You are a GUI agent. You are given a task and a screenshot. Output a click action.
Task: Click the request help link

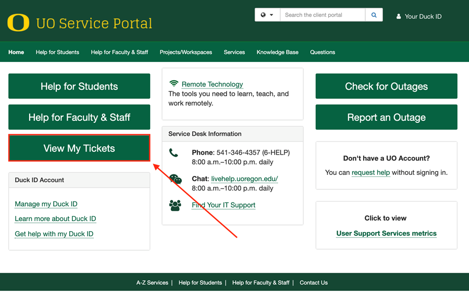tap(371, 173)
